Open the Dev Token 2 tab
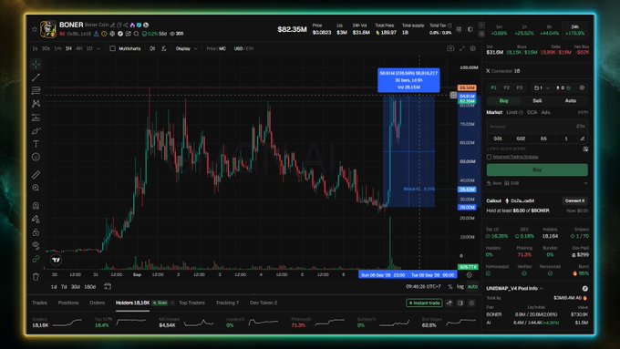The image size is (620, 349). [x=263, y=303]
